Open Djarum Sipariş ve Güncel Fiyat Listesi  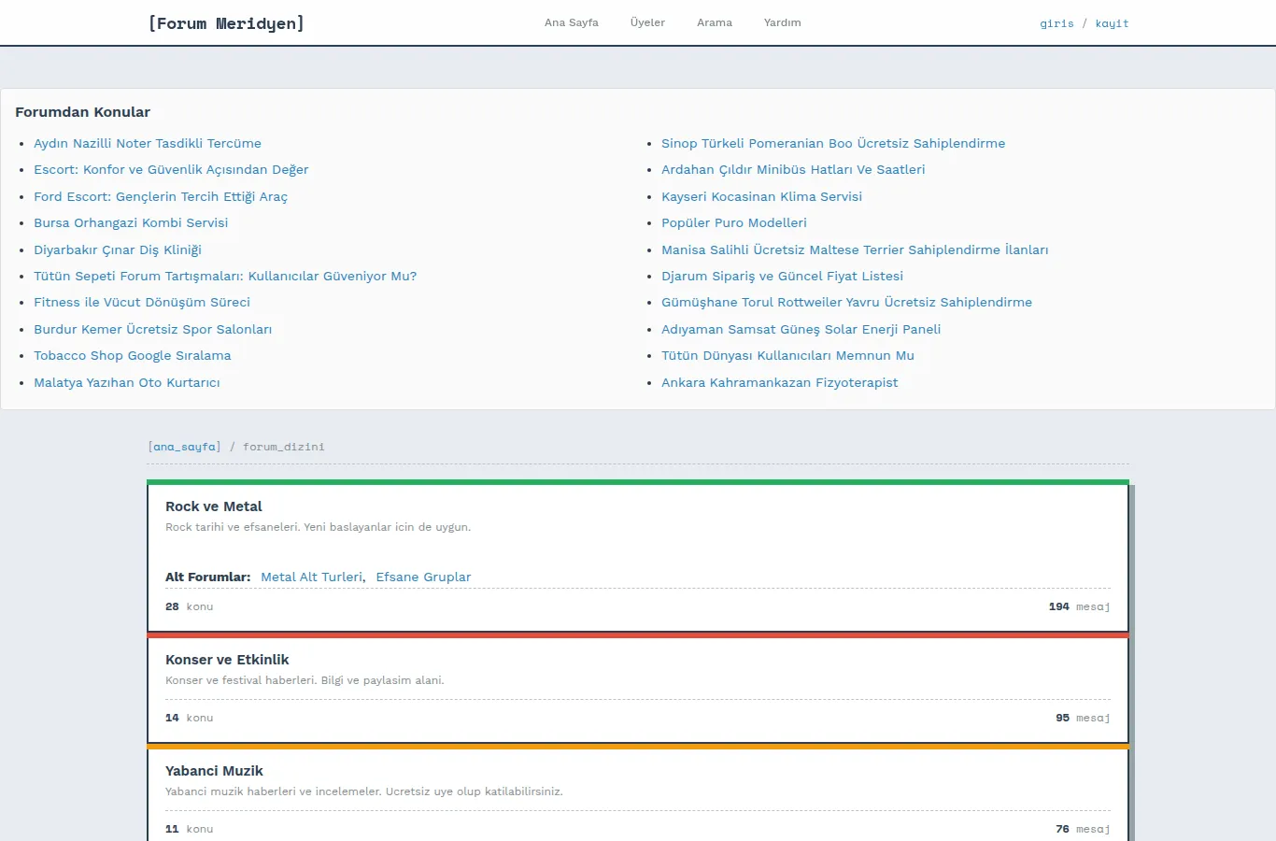(782, 276)
